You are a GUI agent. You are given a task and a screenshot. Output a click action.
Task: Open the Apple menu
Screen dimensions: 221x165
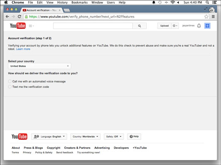pos(6,2)
